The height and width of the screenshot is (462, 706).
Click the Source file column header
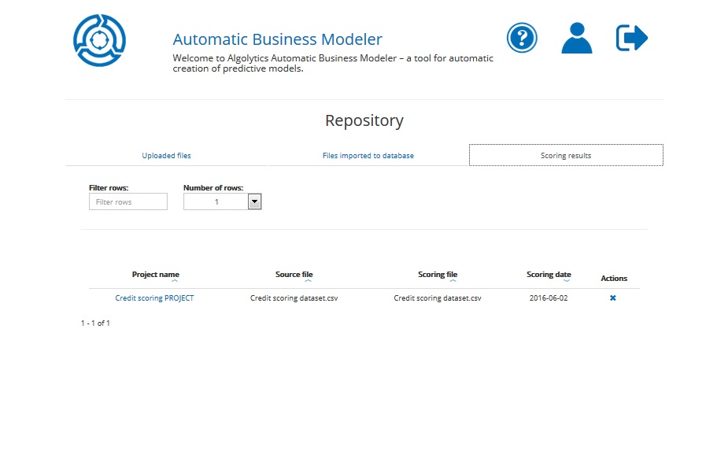click(294, 274)
